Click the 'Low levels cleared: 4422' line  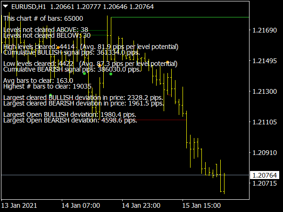point(90,64)
